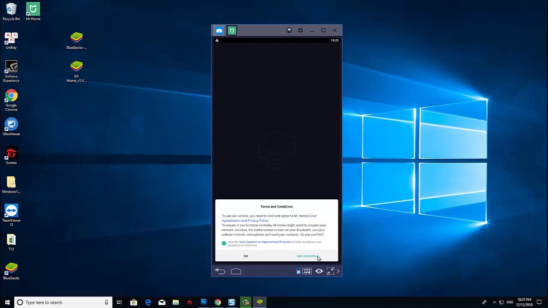The width and height of the screenshot is (548, 308).
Task: Open Task View from the taskbar
Action: [x=119, y=302]
